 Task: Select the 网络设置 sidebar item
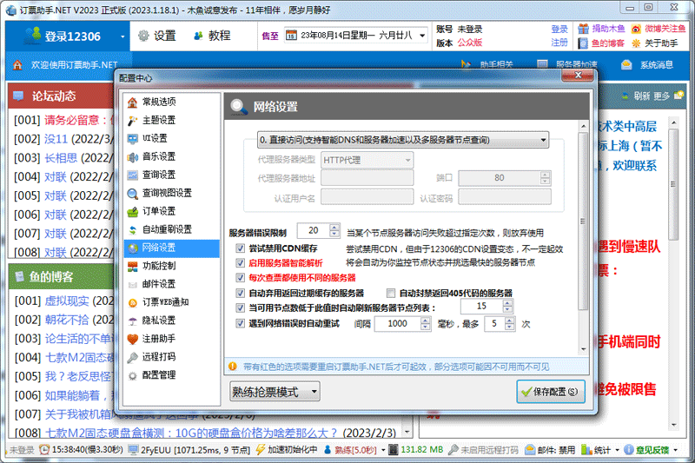[x=172, y=248]
